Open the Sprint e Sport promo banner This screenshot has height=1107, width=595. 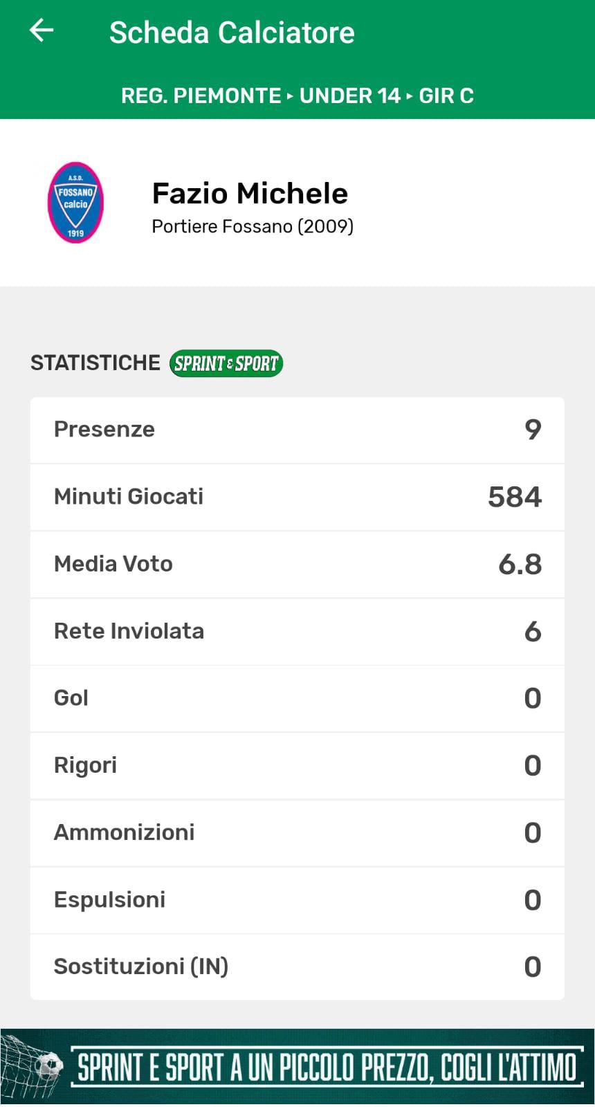pyautogui.click(x=325, y=1066)
